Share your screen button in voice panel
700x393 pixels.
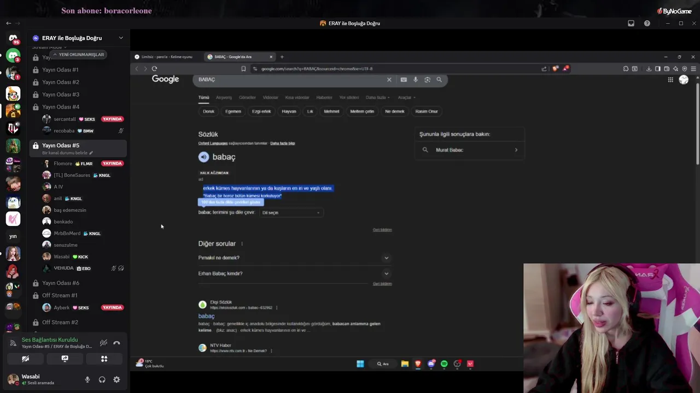pos(65,359)
